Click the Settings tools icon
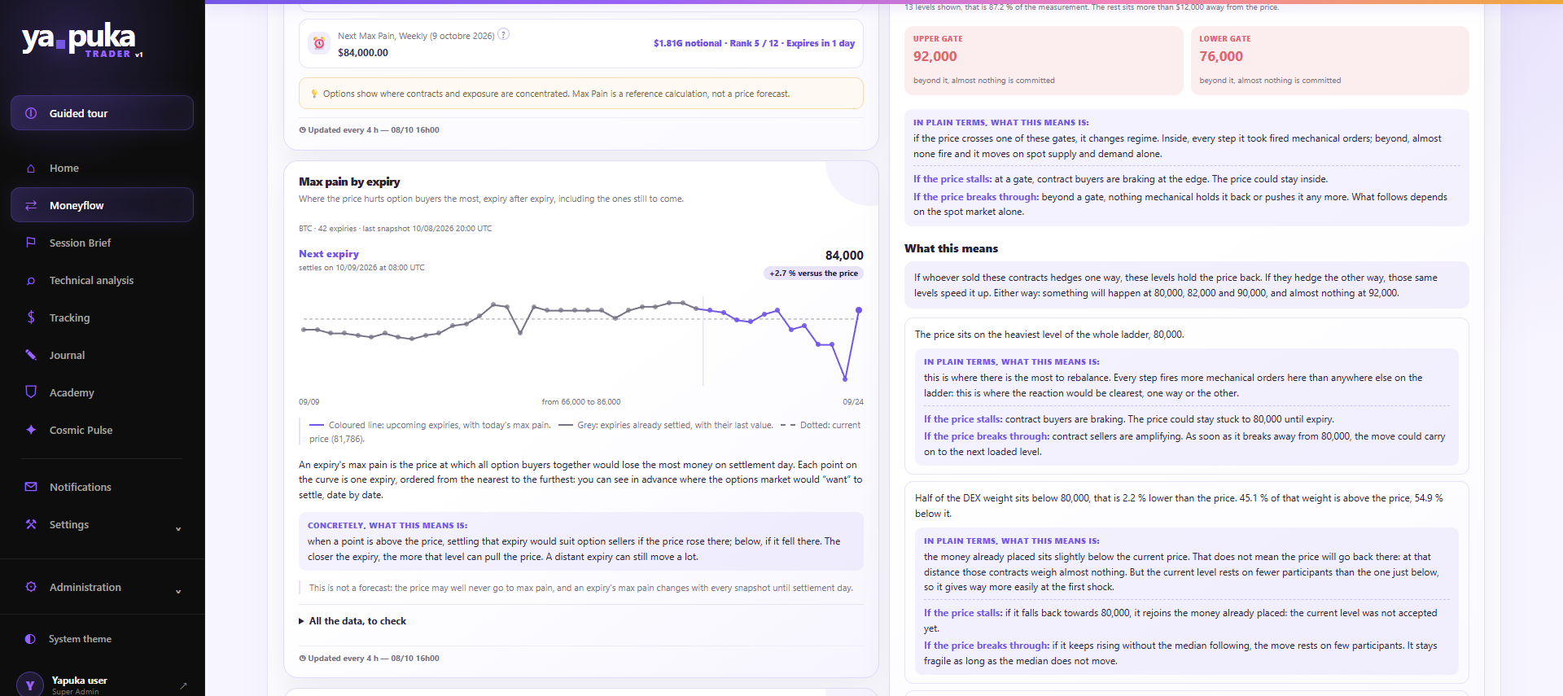 (31, 524)
